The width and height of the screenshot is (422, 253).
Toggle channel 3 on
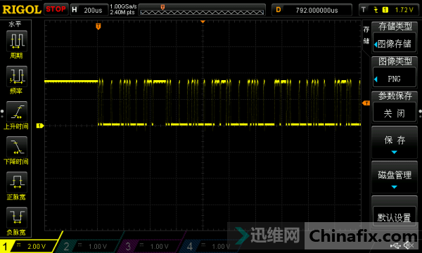pos(151,246)
